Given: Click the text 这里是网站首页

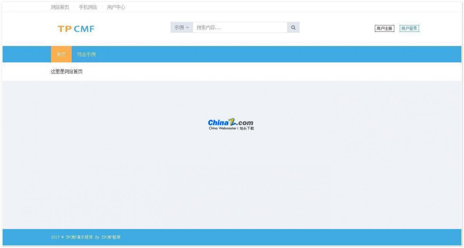Looking at the screenshot, I should (x=67, y=72).
